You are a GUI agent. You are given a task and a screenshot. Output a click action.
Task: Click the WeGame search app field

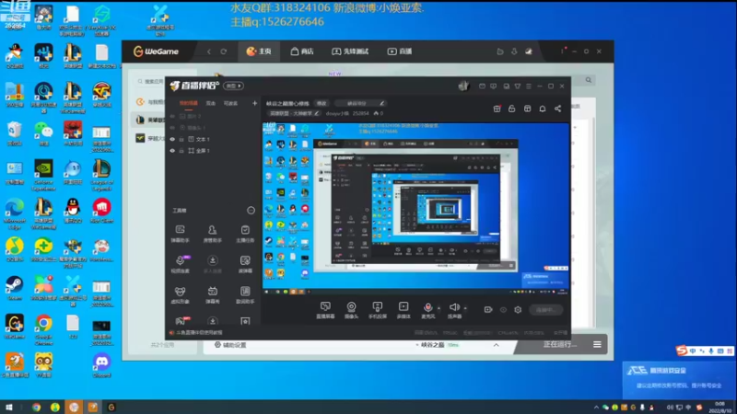[x=150, y=81]
